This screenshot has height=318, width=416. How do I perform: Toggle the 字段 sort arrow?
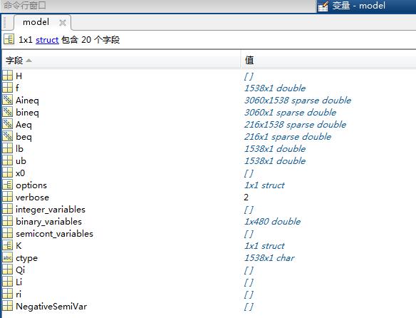click(29, 61)
